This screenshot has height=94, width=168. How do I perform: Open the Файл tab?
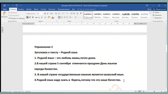pos(5,9)
